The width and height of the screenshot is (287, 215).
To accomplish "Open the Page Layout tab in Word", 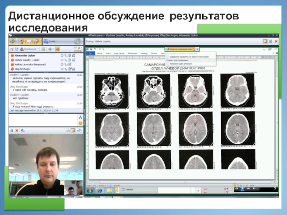I will tap(119, 53).
